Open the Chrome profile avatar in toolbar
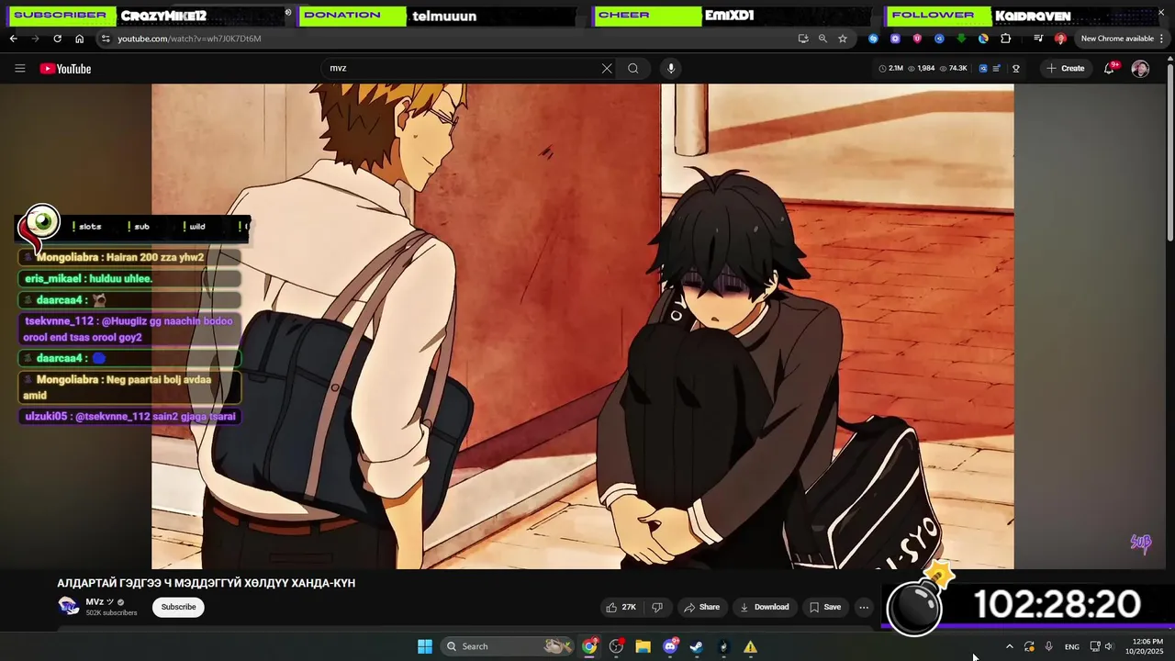1175x661 pixels. 1060,39
